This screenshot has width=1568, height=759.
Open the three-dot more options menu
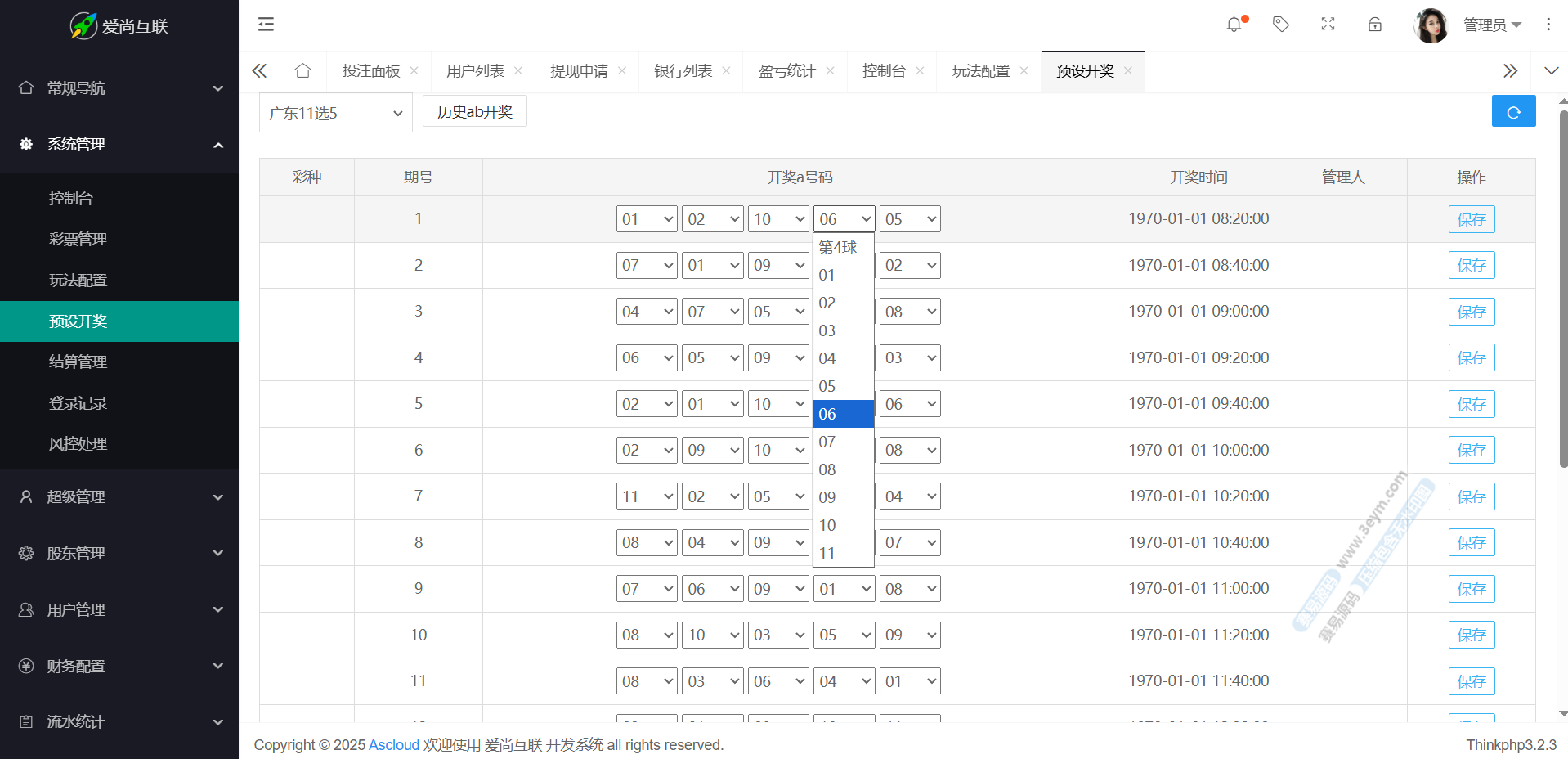(1548, 25)
